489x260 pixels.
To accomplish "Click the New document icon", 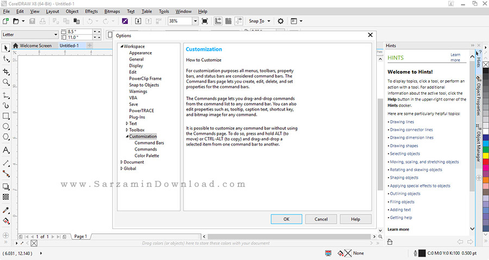I will tap(5, 21).
